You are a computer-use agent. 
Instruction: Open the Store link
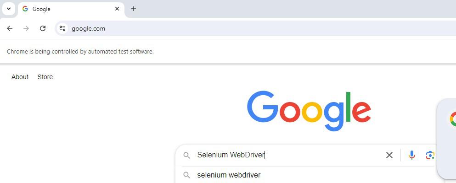point(45,77)
